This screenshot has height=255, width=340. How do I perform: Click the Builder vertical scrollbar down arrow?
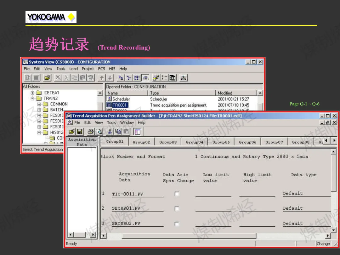point(334,230)
